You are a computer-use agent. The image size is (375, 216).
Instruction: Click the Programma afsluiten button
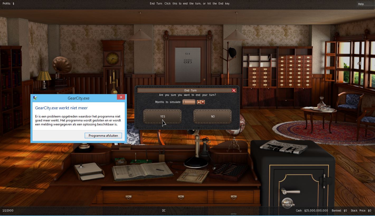103,136
